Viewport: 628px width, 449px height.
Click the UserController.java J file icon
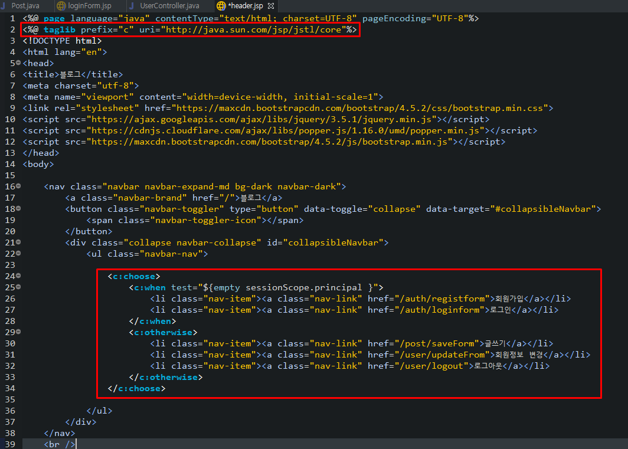[x=132, y=6]
